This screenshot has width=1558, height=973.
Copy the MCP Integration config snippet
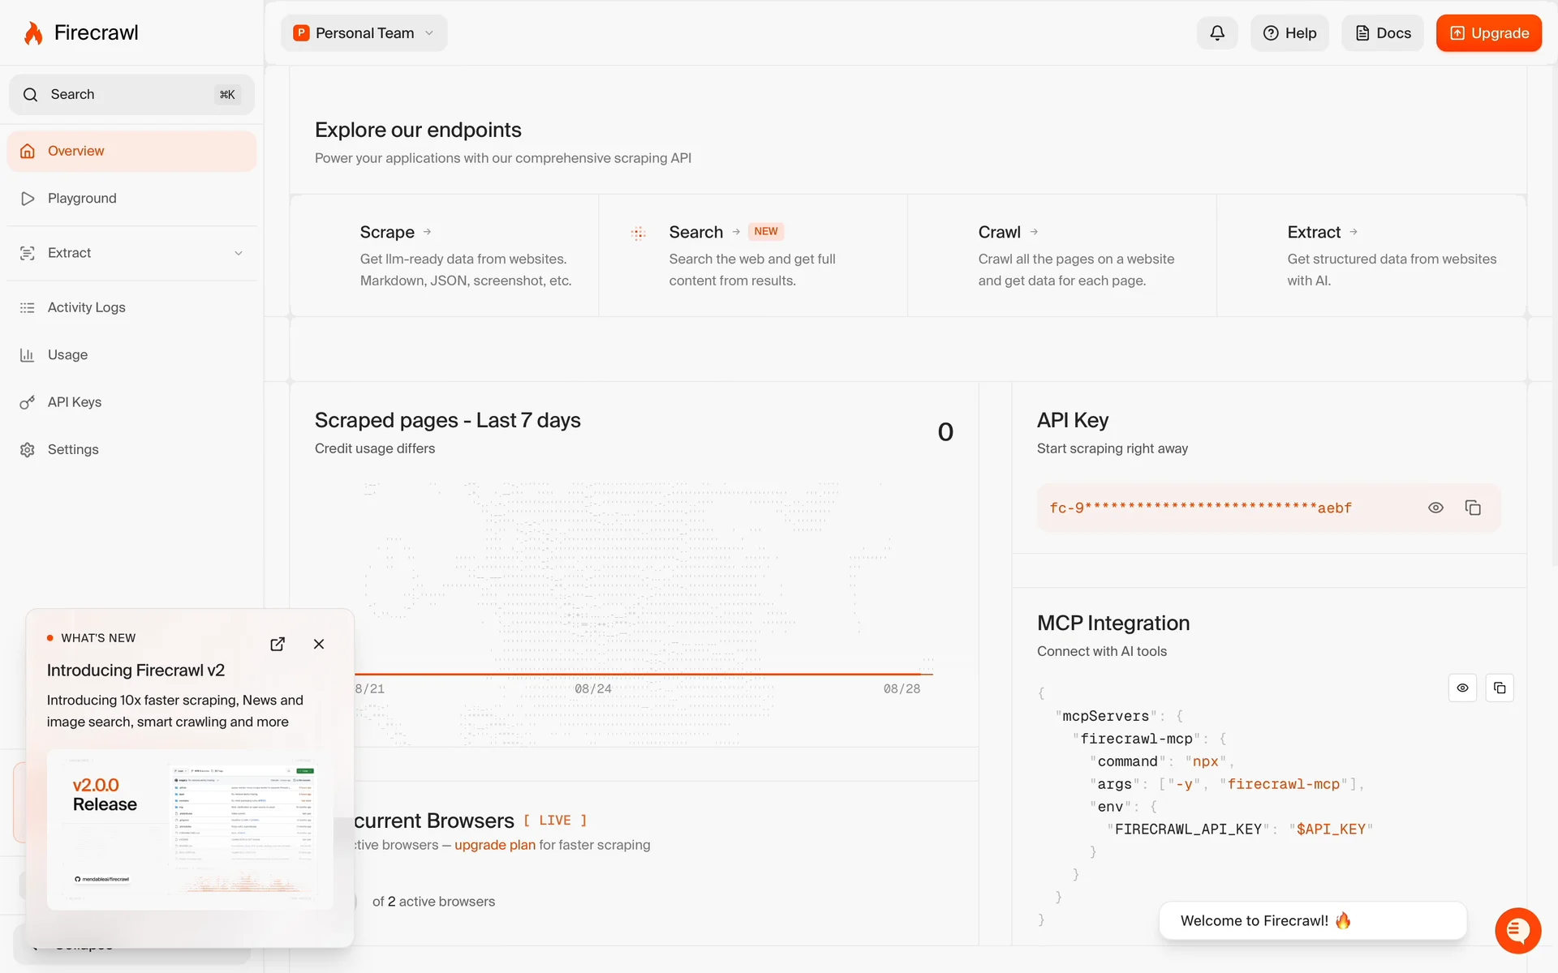[x=1500, y=688]
